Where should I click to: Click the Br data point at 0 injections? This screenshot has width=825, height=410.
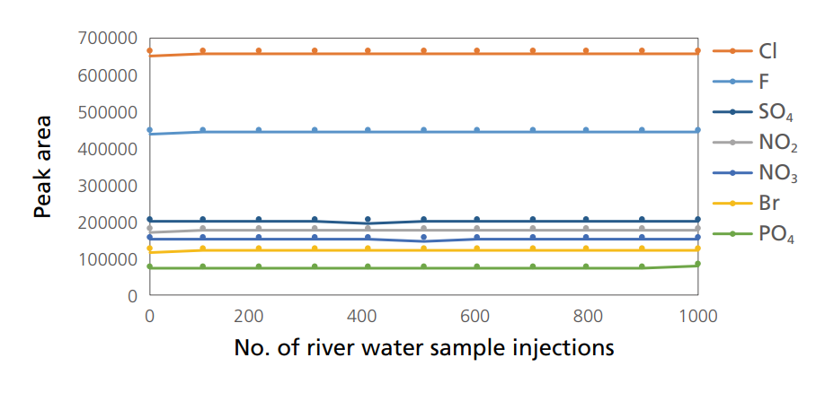(149, 249)
